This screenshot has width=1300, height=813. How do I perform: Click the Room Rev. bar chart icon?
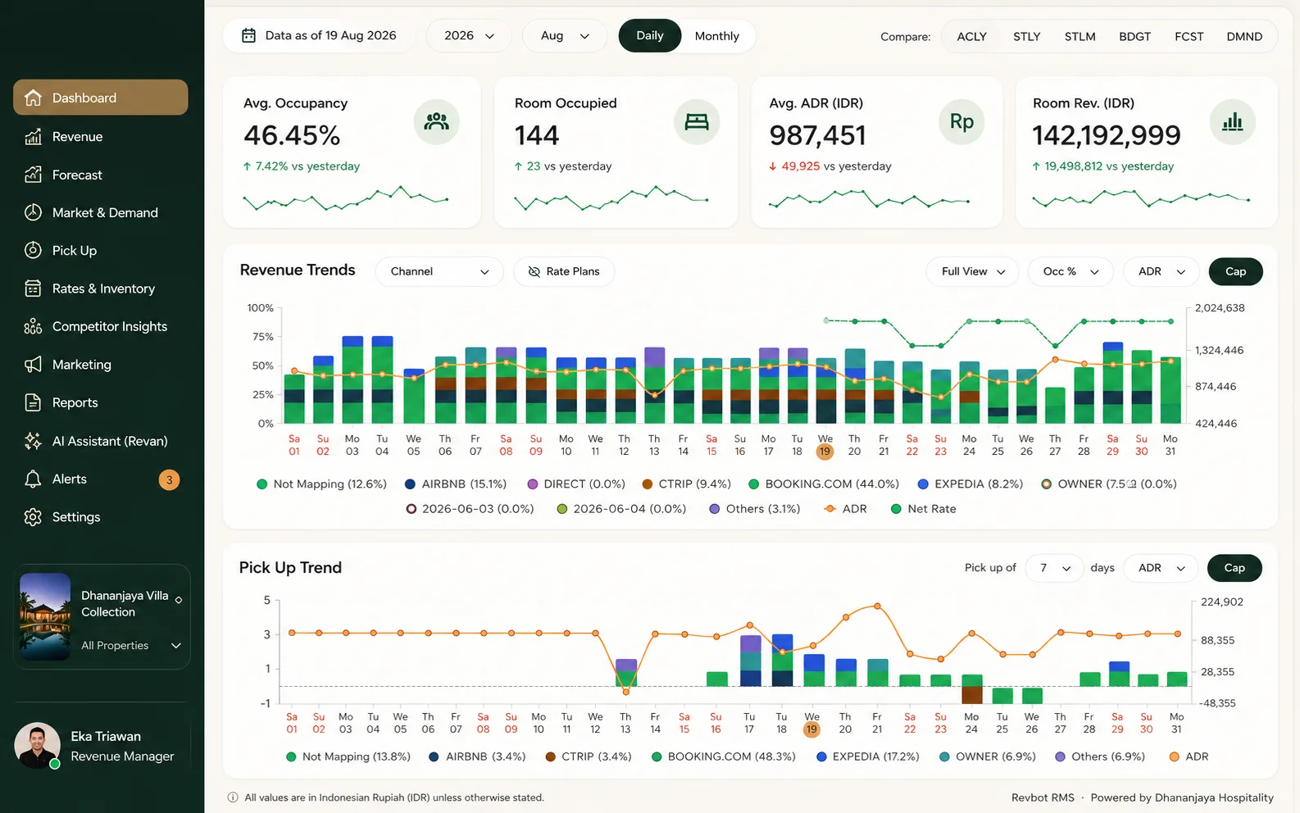1233,122
